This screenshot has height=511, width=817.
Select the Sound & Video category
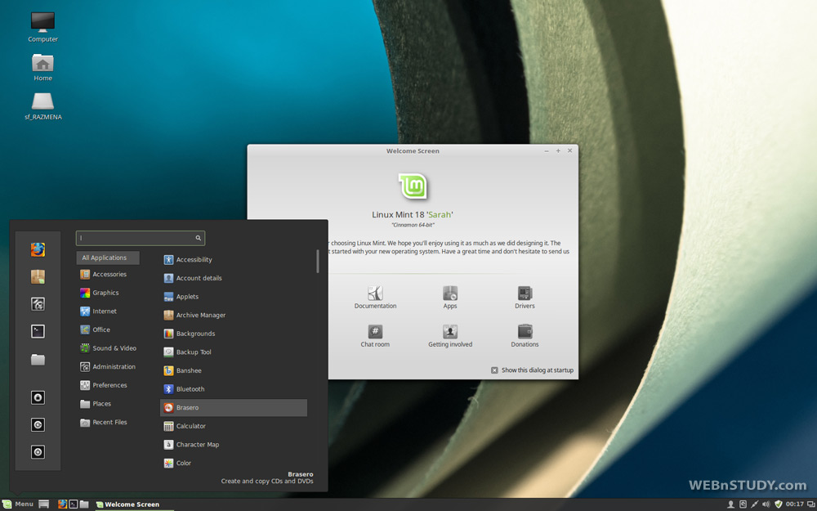click(108, 348)
